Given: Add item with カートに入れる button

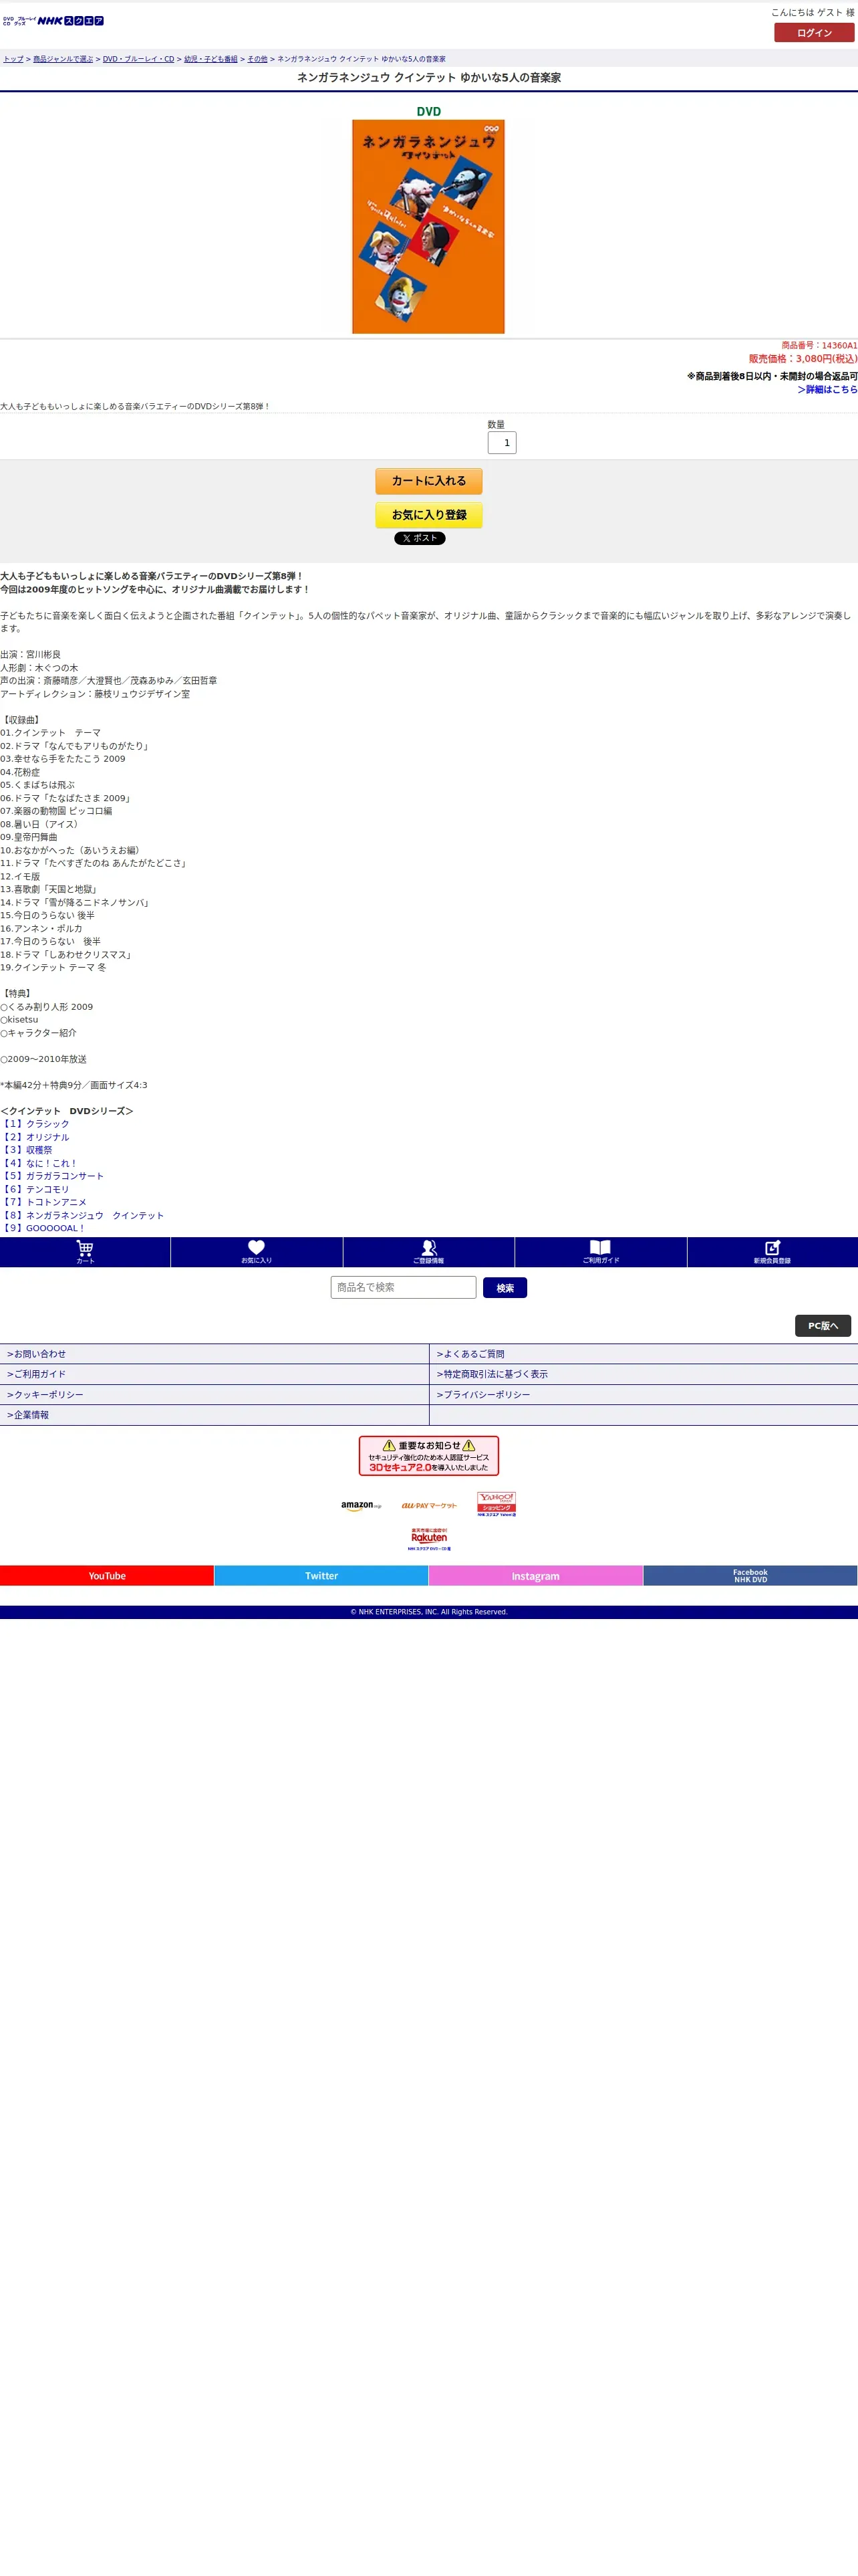Looking at the screenshot, I should click(428, 481).
